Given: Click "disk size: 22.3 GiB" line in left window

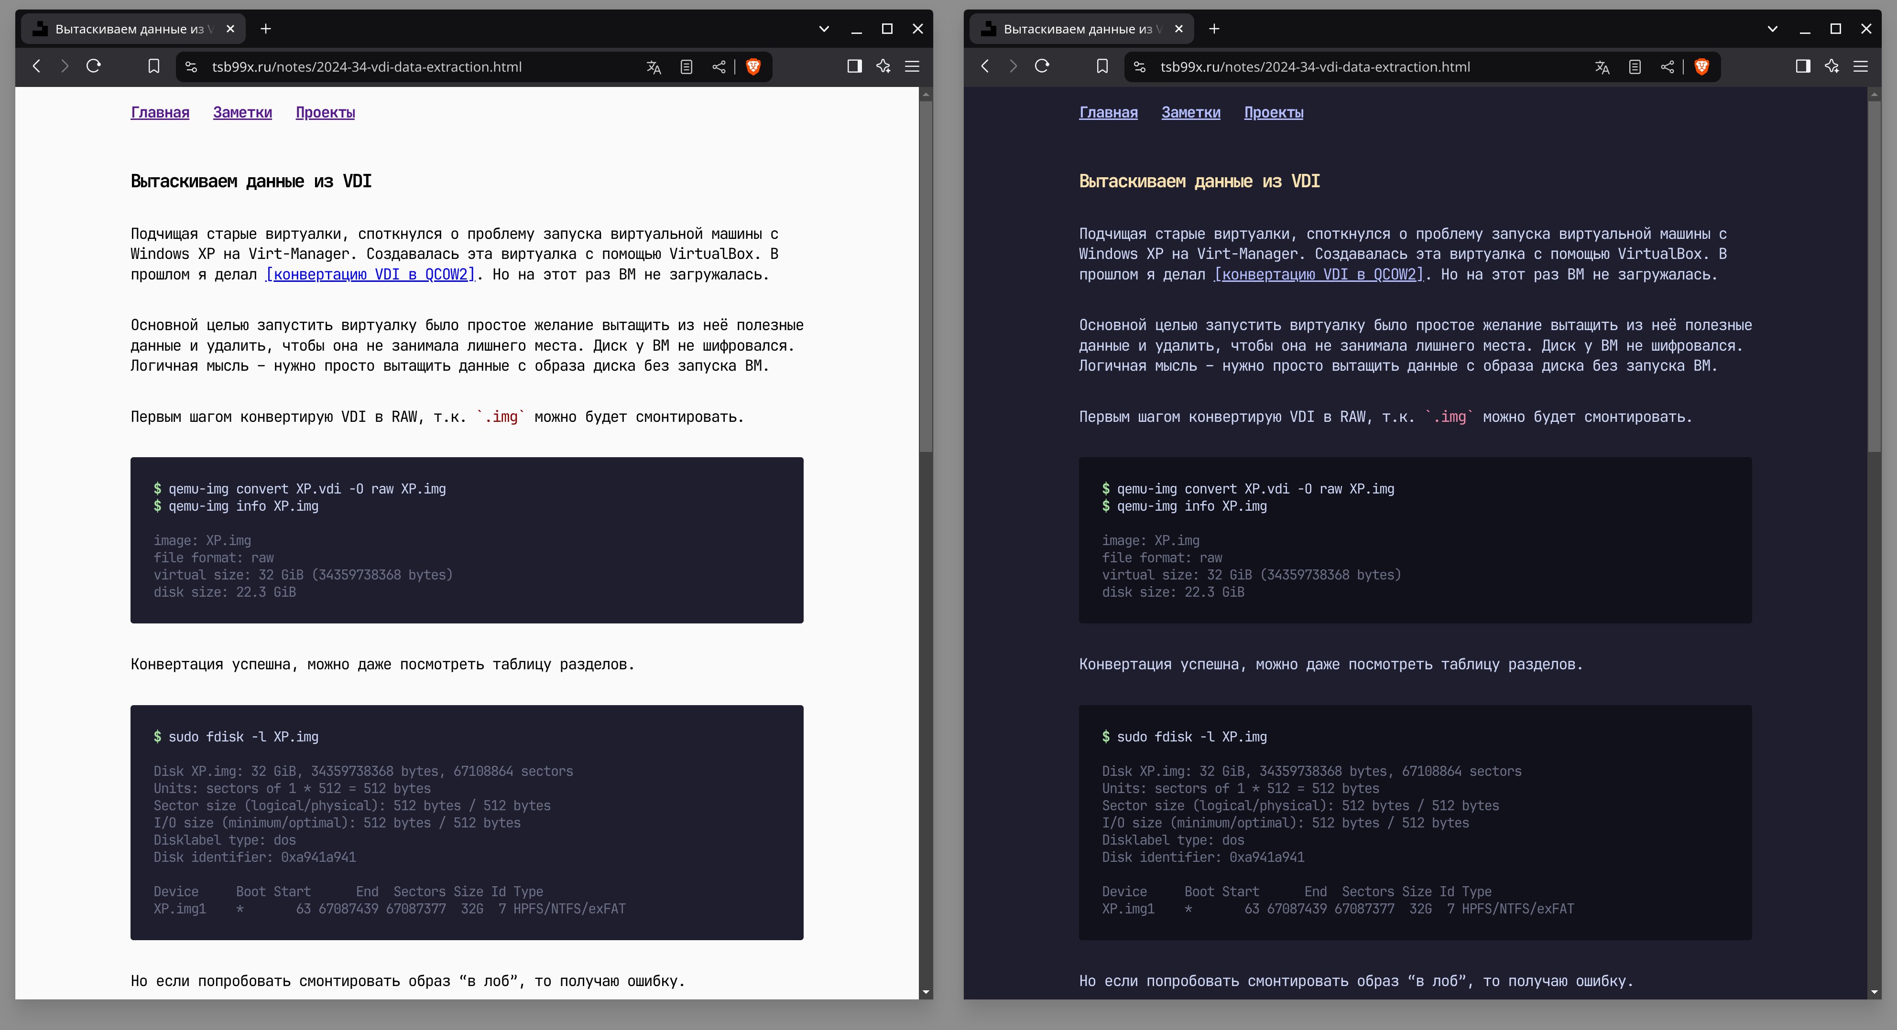Looking at the screenshot, I should pyautogui.click(x=225, y=592).
